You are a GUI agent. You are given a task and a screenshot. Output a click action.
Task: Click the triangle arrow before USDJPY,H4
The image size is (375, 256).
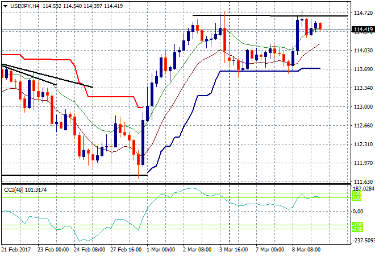[x=5, y=6]
